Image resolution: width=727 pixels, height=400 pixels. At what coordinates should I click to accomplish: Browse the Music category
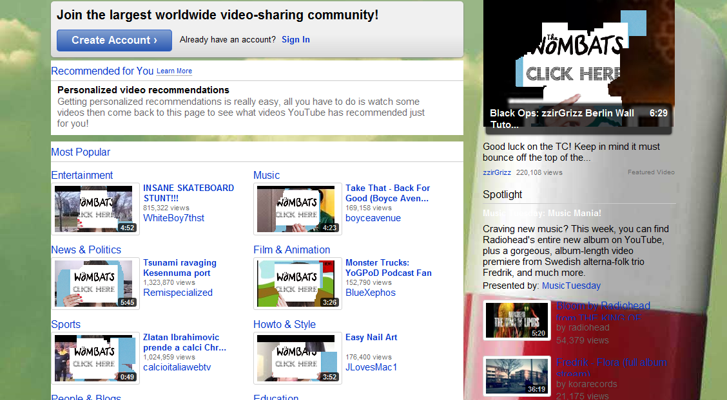click(267, 176)
